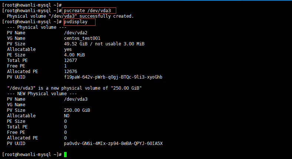Click the PE Size 4.00 MiB value

(x=74, y=55)
